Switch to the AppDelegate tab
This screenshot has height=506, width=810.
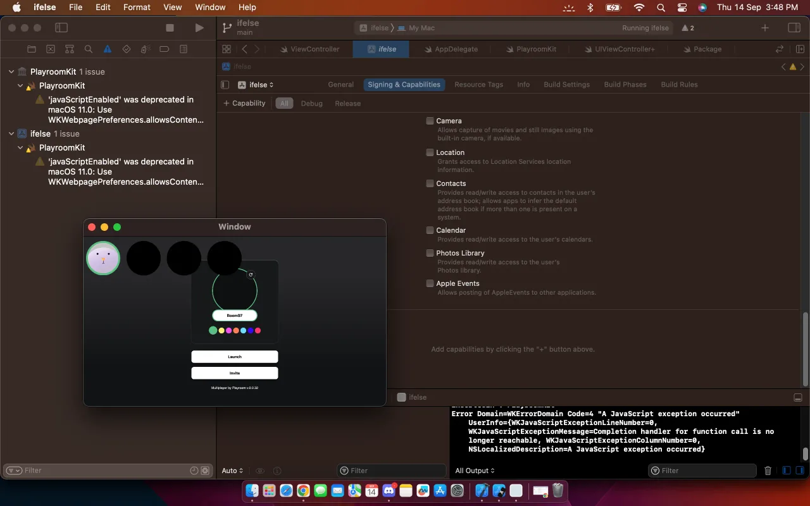[450, 49]
